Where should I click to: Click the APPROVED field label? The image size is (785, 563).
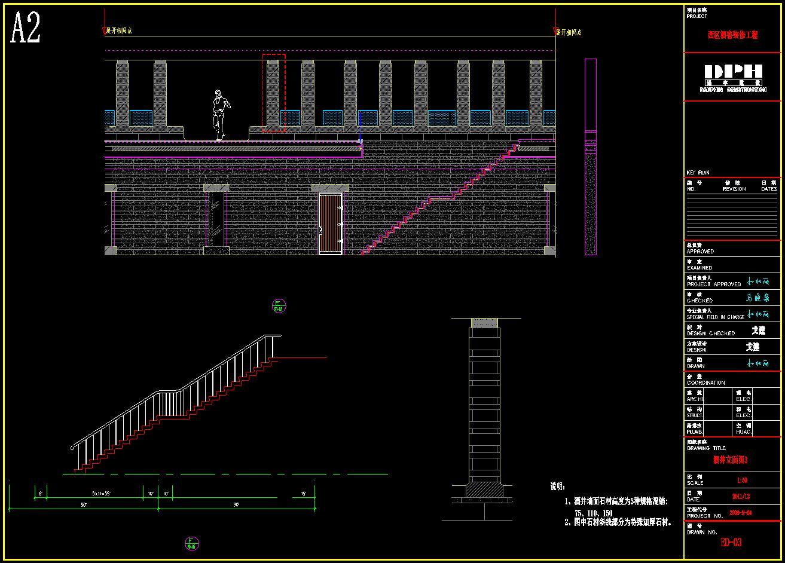tap(700, 252)
